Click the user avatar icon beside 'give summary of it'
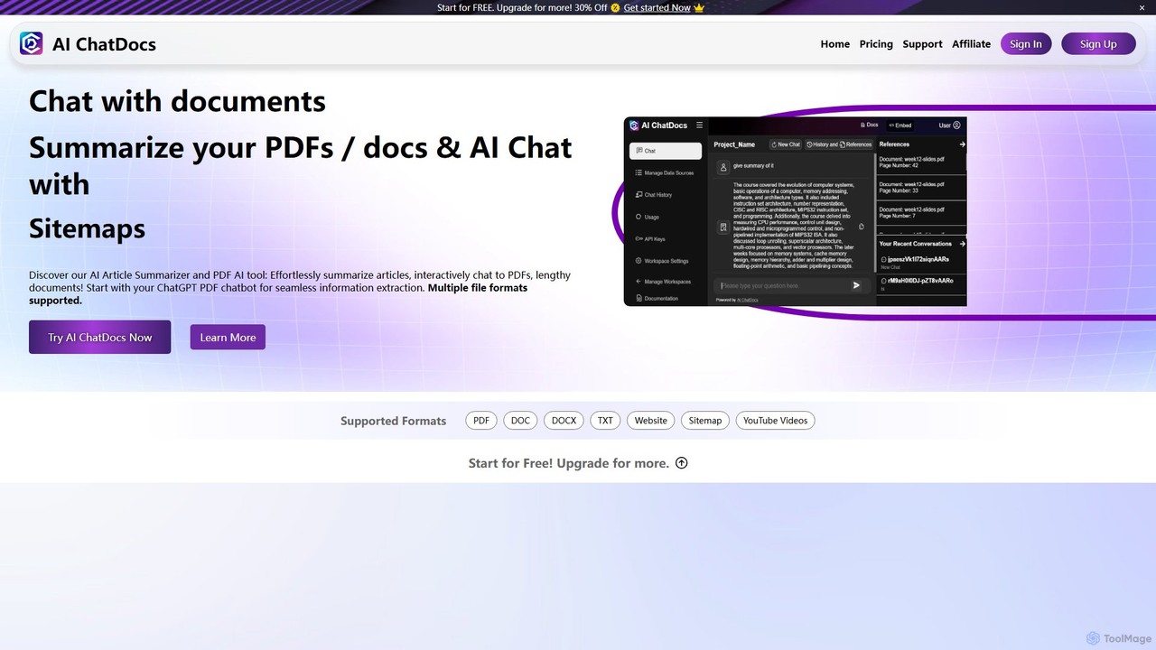Image resolution: width=1156 pixels, height=650 pixels. [x=723, y=167]
